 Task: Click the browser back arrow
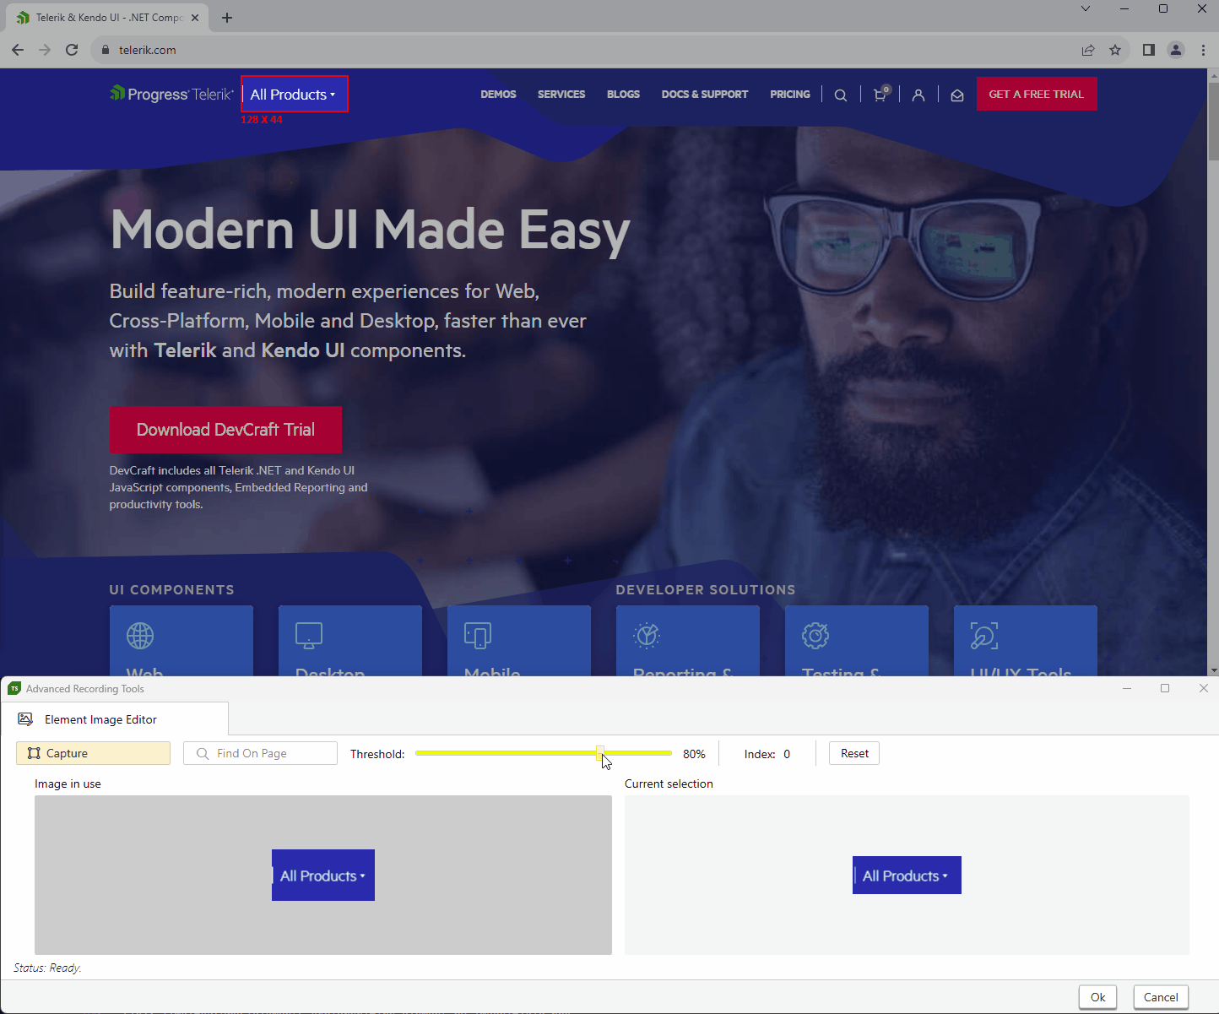pyautogui.click(x=18, y=50)
